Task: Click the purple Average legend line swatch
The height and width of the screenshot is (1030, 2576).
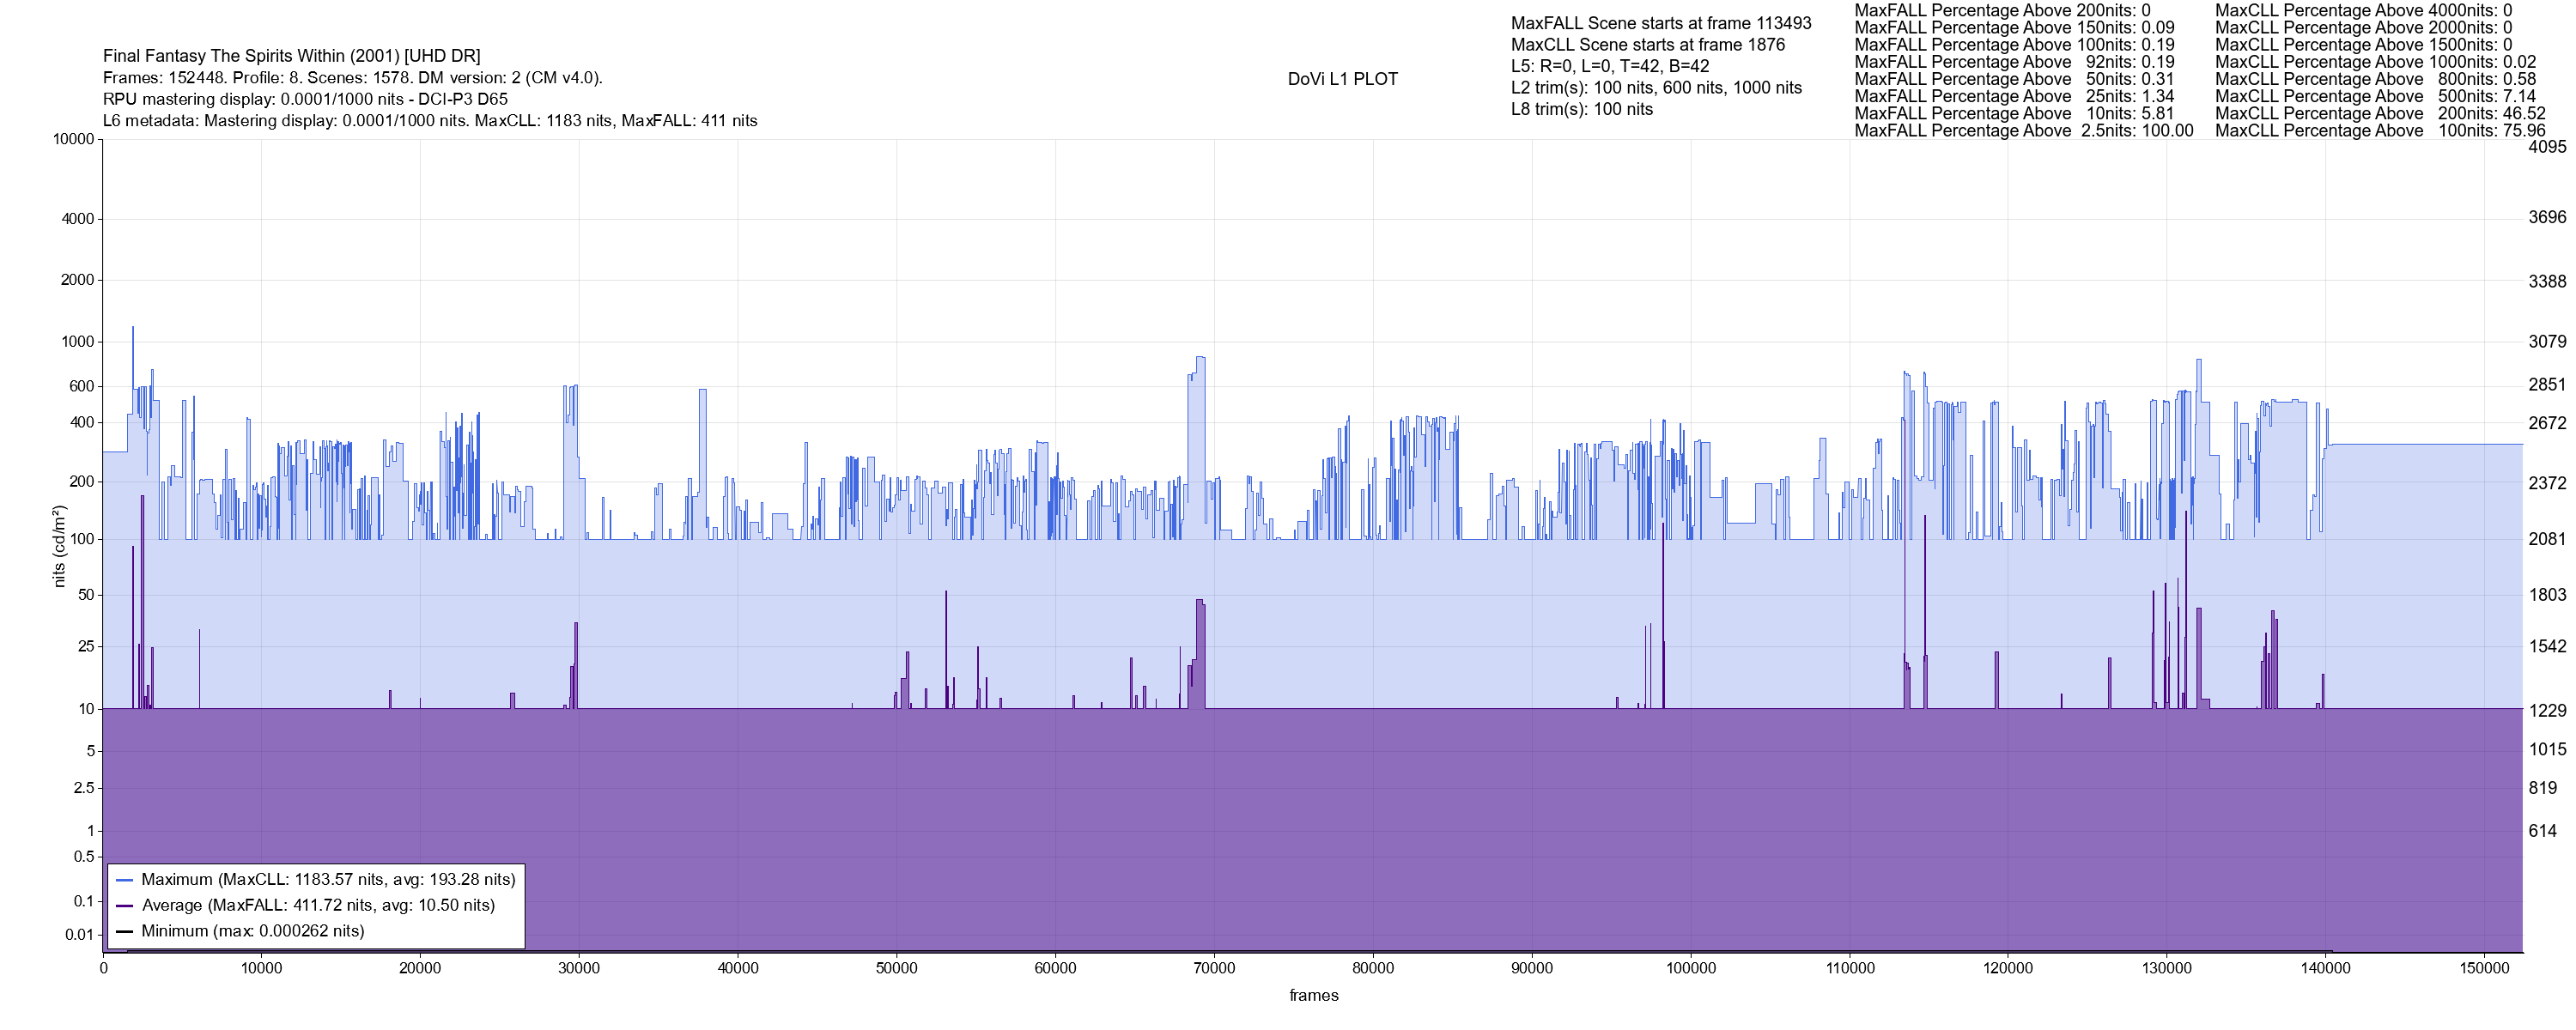Action: point(125,906)
